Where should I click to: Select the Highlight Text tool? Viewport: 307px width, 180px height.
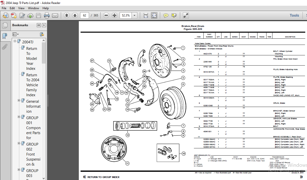click(174, 15)
